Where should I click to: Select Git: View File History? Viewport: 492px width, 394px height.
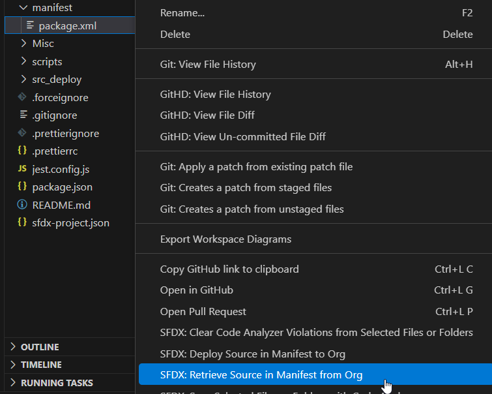(208, 64)
